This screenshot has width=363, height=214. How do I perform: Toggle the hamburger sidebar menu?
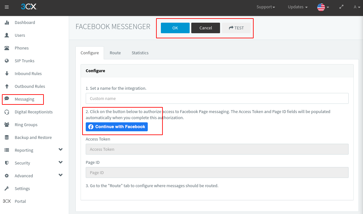click(x=7, y=7)
